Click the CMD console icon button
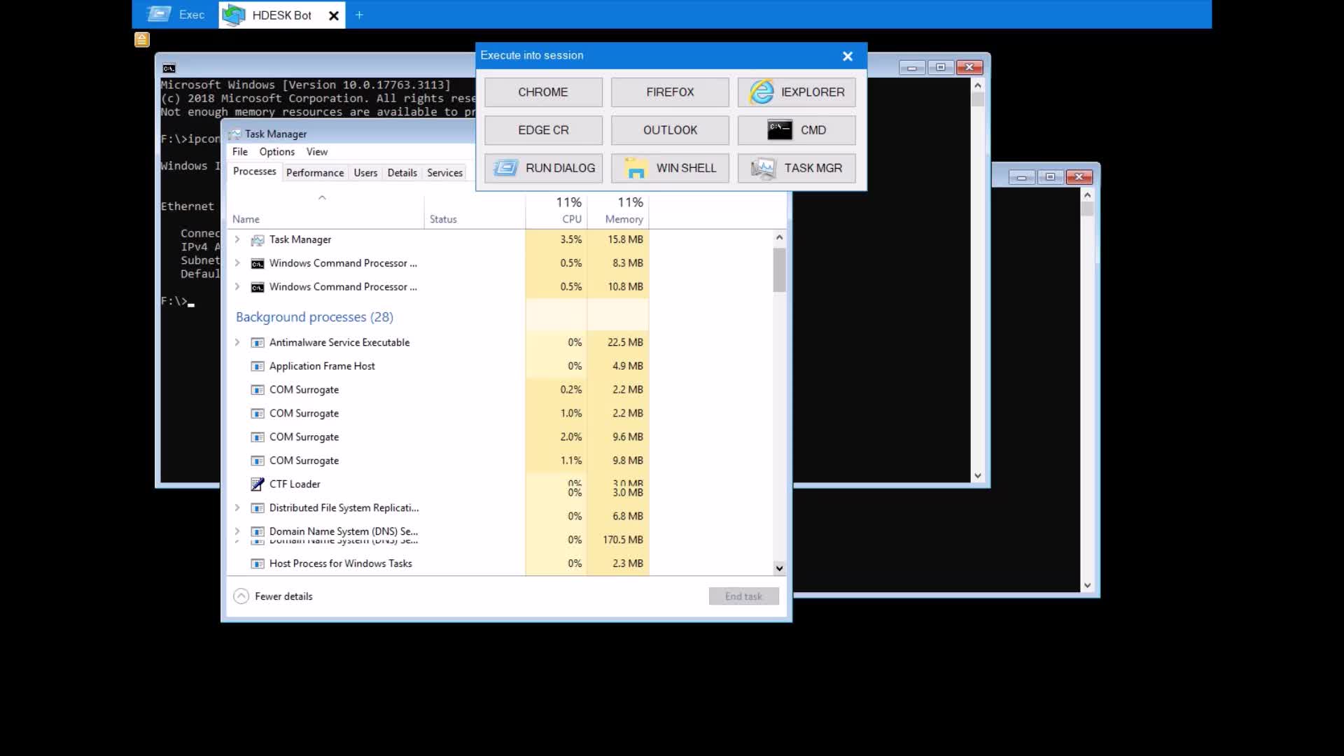 coord(779,130)
